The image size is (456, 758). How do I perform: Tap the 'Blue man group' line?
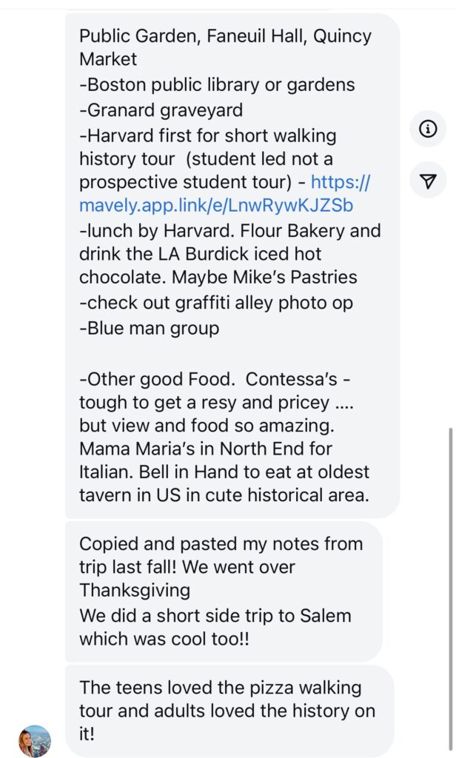(149, 328)
